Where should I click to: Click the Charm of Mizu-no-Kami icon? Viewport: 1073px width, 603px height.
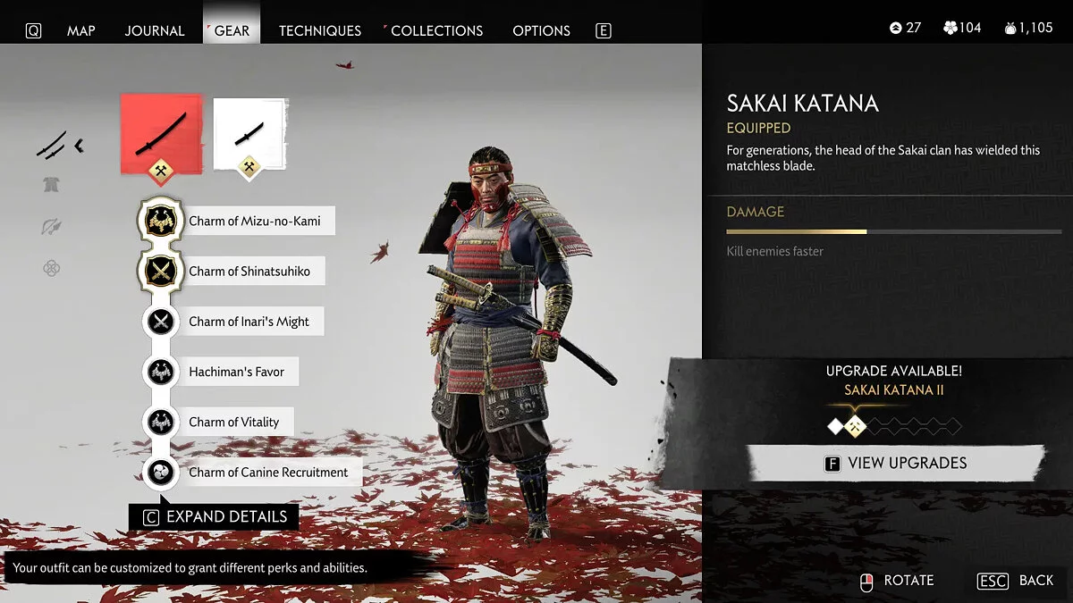point(161,222)
